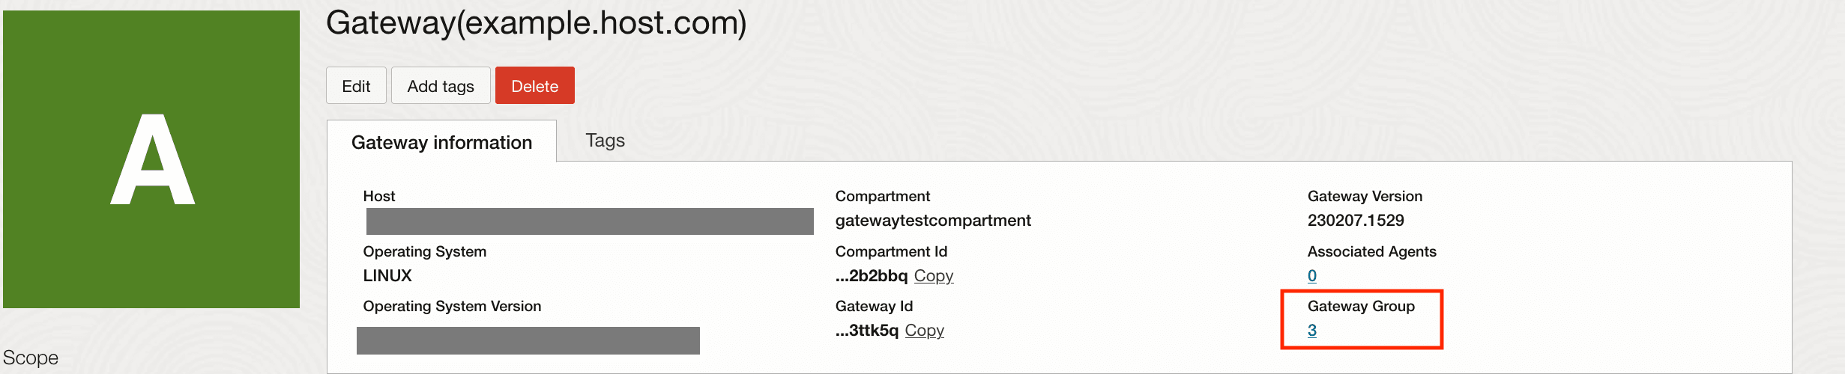The width and height of the screenshot is (1845, 374).
Task: Click the Gateway Version number 230207.1529
Action: point(1356,221)
